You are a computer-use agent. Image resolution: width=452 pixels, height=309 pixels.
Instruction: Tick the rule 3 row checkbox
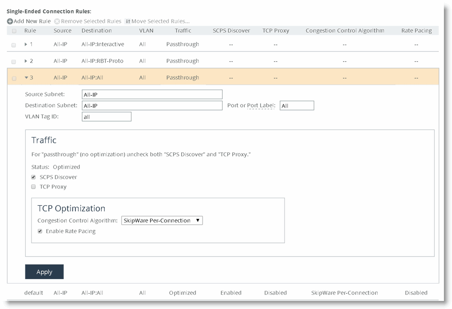click(x=14, y=78)
